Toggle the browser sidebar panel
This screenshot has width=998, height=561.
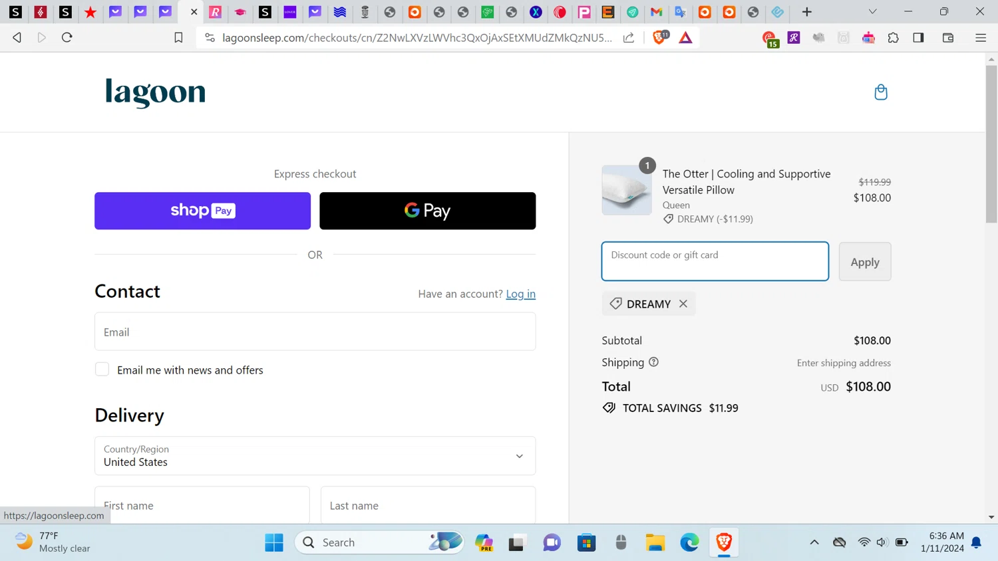point(919,38)
